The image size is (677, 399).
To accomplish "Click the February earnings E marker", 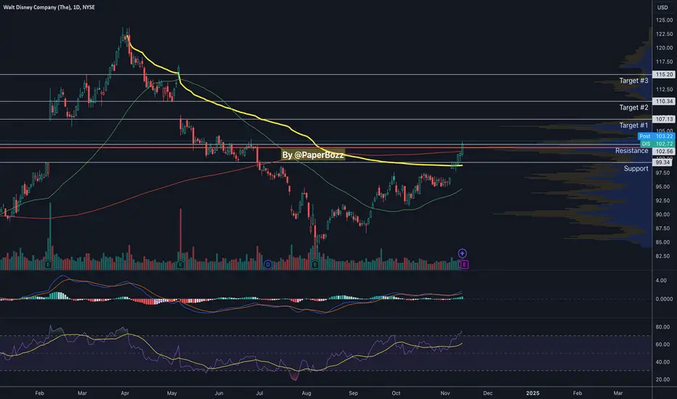I will click(x=48, y=264).
